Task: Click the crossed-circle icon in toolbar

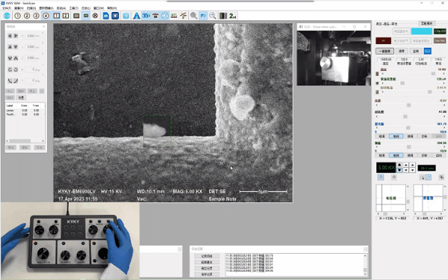Action: pos(95,16)
